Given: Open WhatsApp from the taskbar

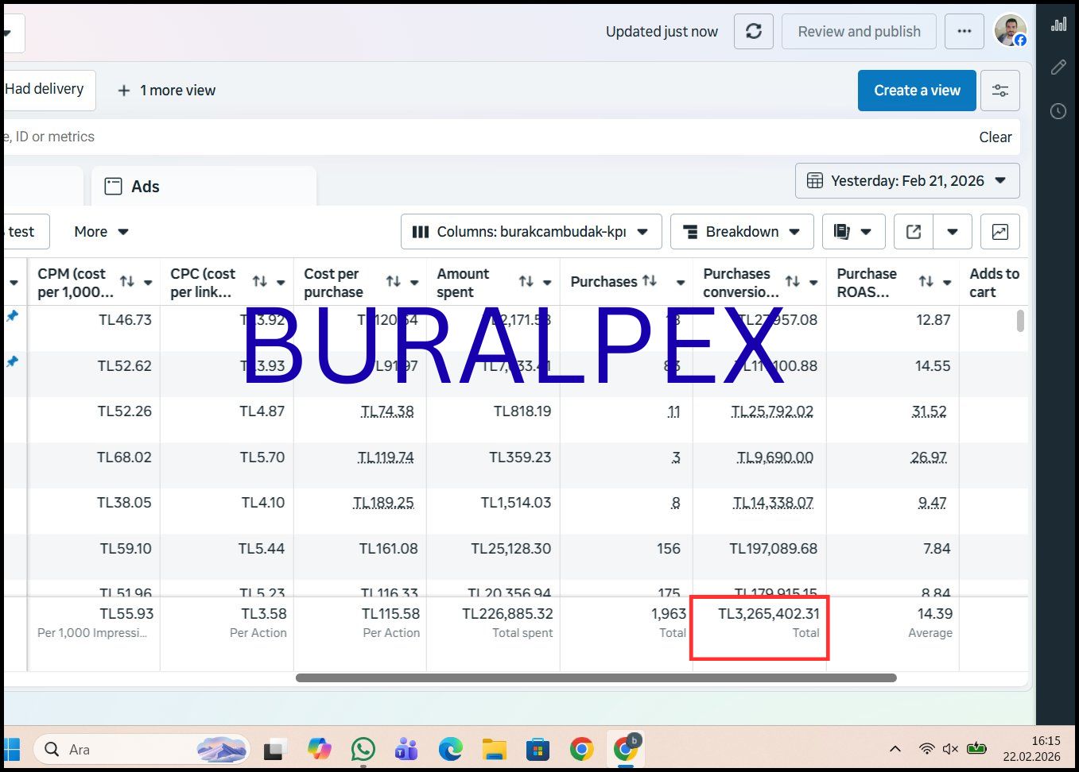Looking at the screenshot, I should coord(363,749).
